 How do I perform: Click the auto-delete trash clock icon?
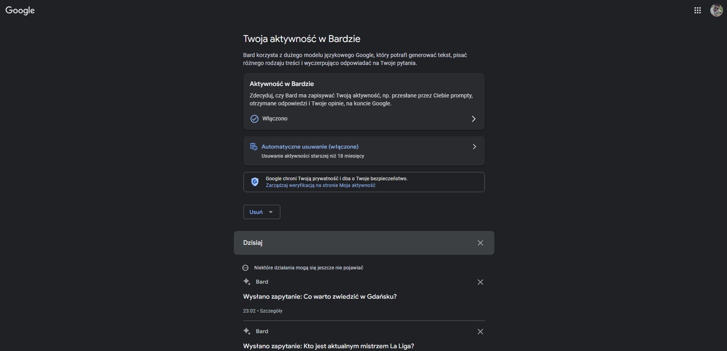tap(253, 147)
